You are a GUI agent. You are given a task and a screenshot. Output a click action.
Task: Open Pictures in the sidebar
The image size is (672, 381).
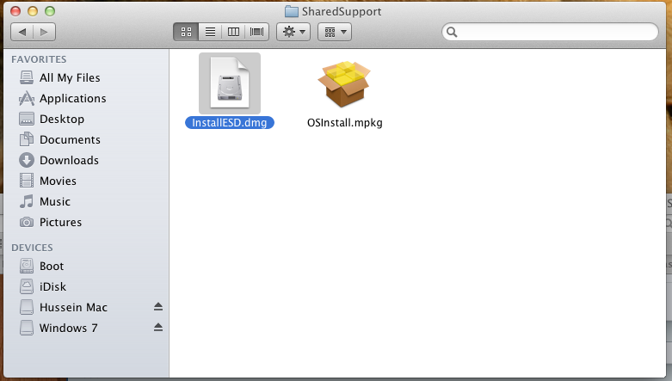pos(60,222)
